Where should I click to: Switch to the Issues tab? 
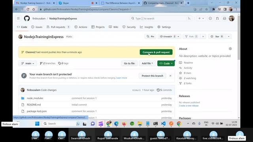tap(37, 27)
